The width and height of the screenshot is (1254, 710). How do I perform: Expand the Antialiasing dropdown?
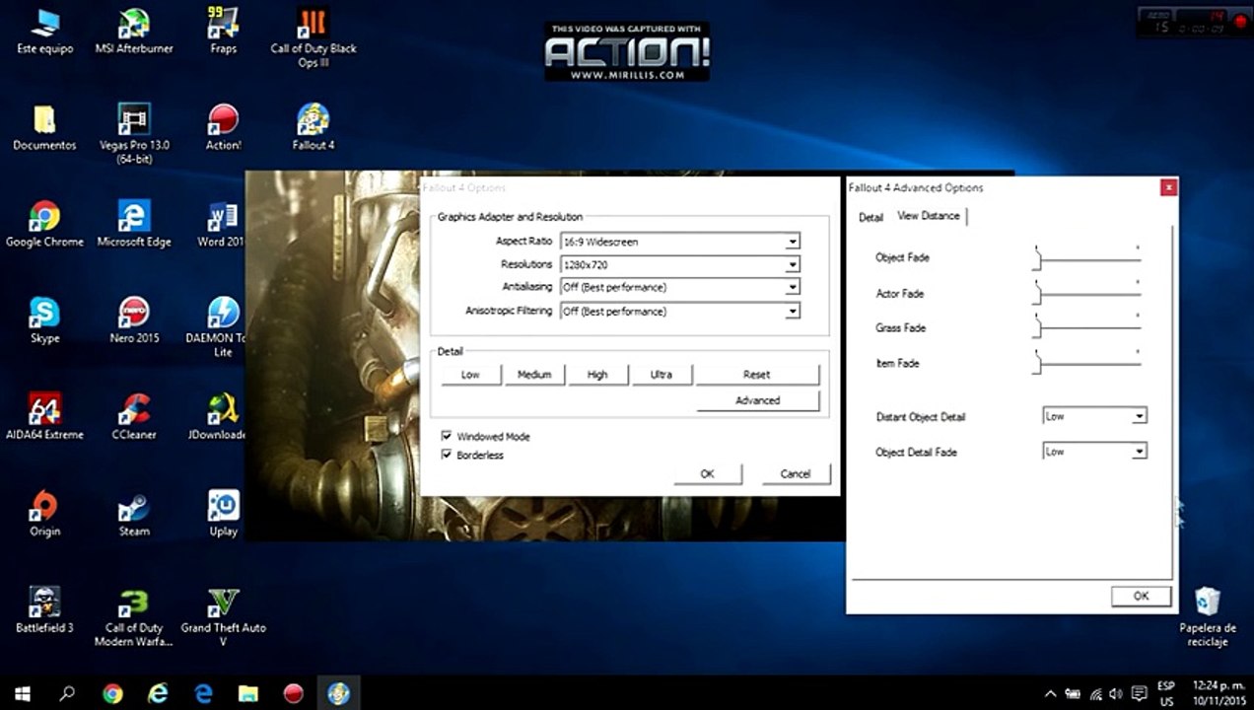(793, 287)
